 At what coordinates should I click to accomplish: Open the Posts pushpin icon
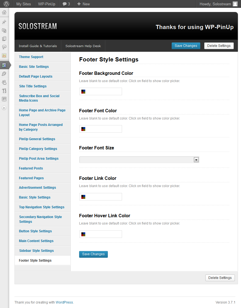(x=4, y=22)
